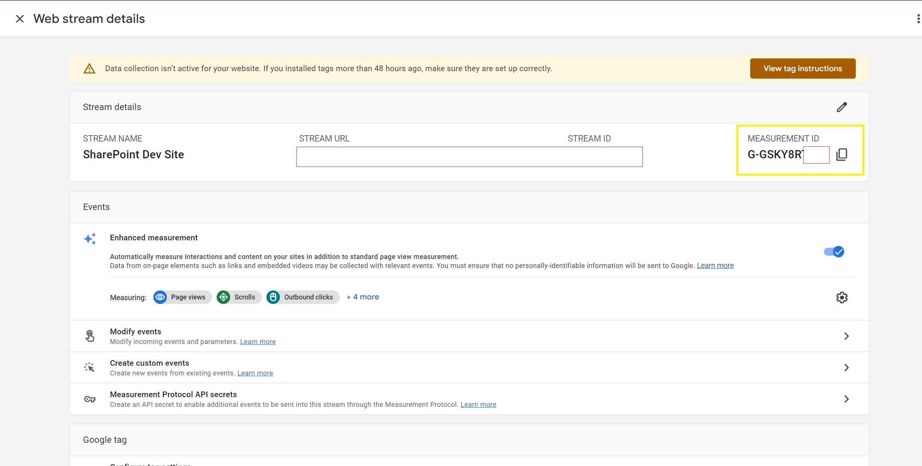
Task: Open Learn more under Create custom events
Action: pos(255,373)
